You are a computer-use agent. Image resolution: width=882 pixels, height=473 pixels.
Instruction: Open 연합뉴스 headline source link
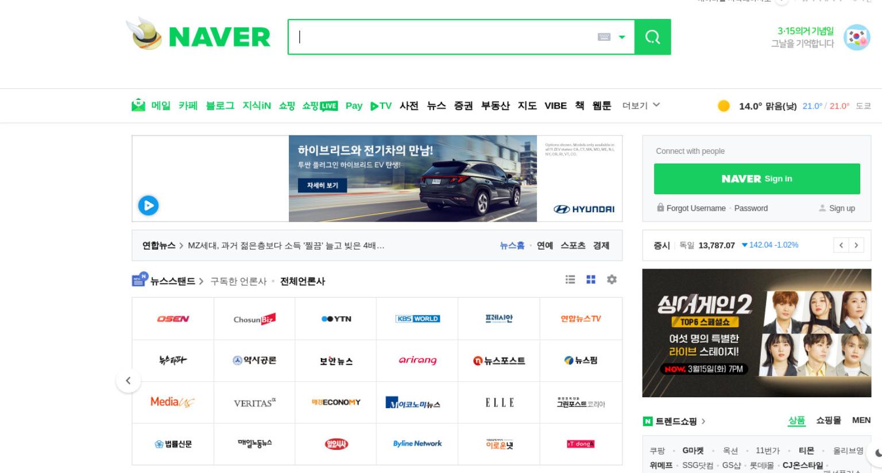[159, 246]
